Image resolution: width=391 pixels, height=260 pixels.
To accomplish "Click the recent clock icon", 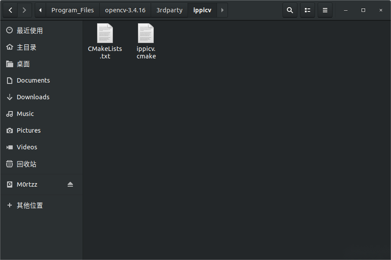I will click(10, 30).
